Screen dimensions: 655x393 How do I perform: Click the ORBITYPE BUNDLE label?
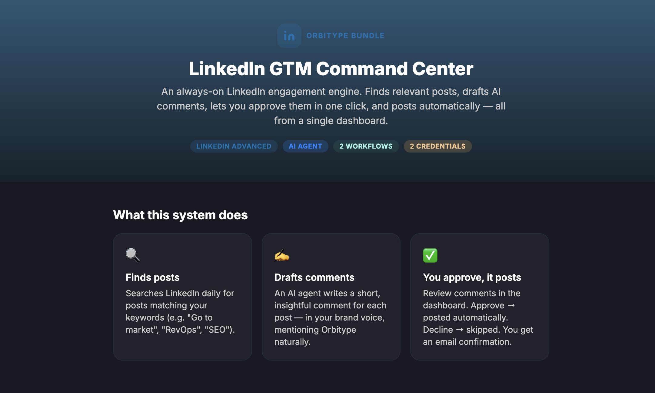(x=345, y=36)
